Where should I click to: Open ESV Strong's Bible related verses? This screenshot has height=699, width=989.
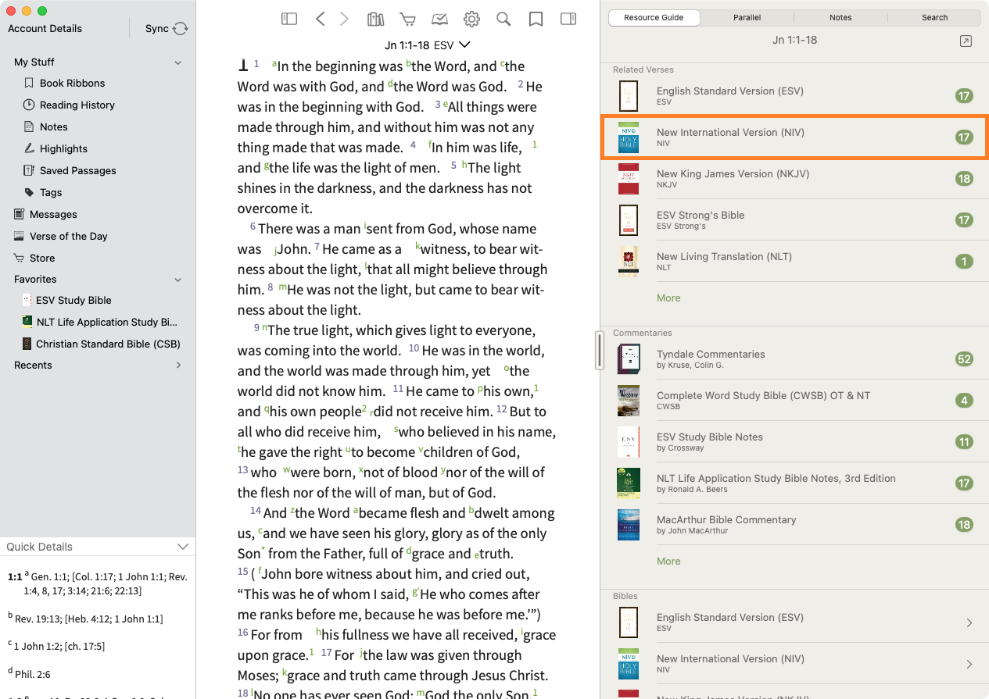click(794, 220)
